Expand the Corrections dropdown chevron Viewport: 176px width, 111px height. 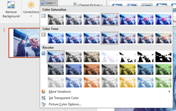[x=31, y=16]
